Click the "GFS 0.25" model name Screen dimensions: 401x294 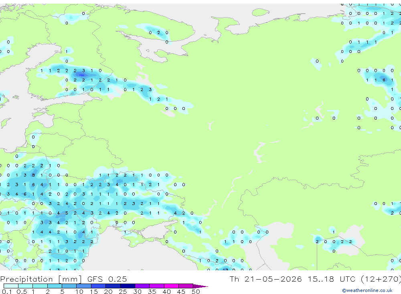coord(107,279)
